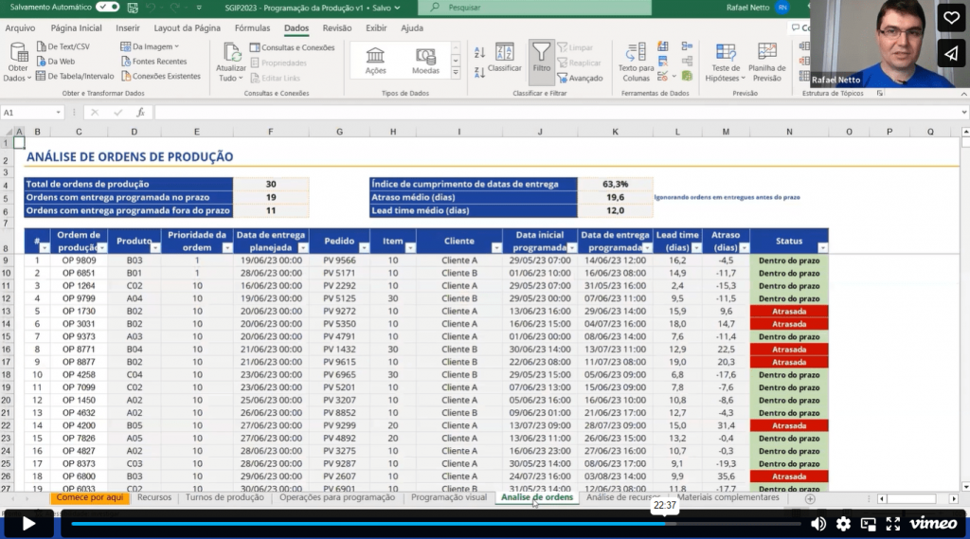Click the Ações stocks data type
970x539 pixels.
coord(375,61)
